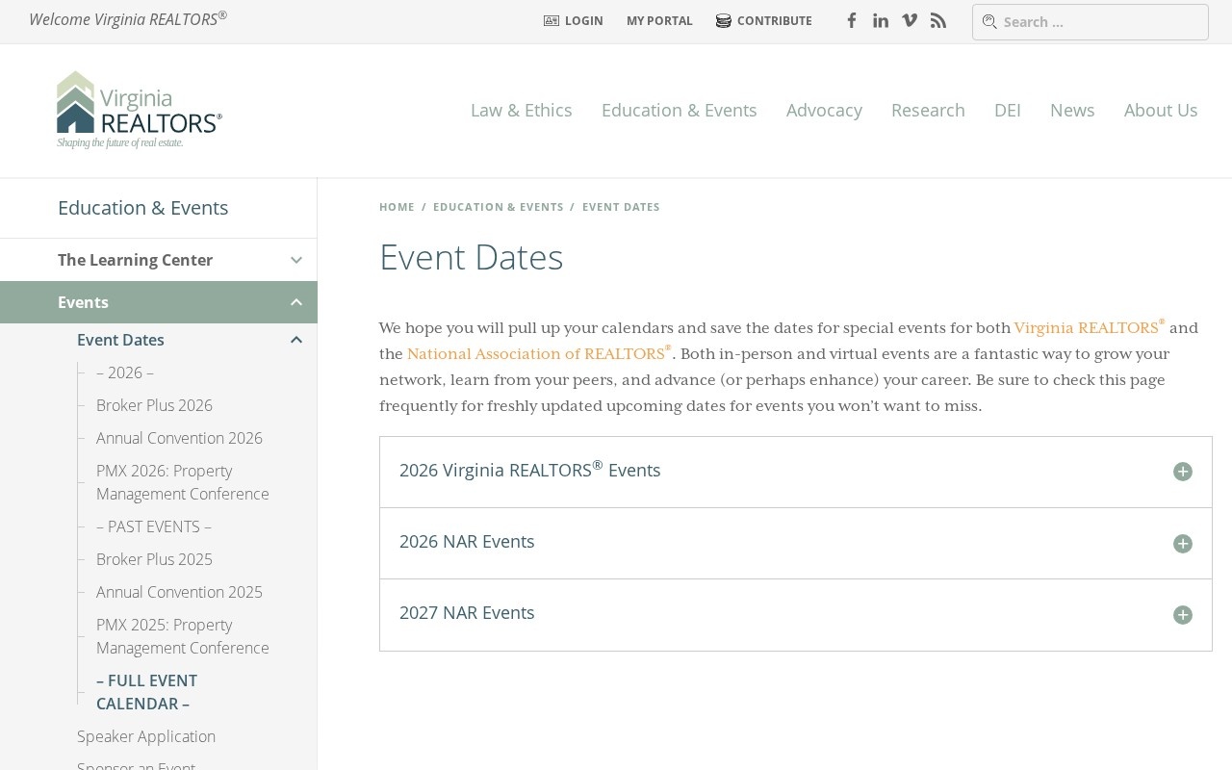The height and width of the screenshot is (770, 1232).
Task: Select Broker Plus 2026 in sidebar
Action: [154, 405]
